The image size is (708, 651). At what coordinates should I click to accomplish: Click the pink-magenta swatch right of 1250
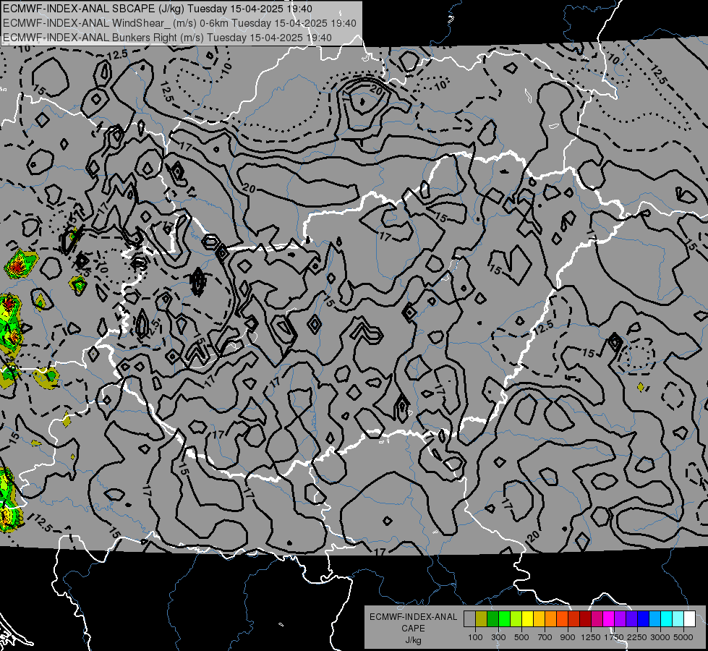pyautogui.click(x=597, y=619)
